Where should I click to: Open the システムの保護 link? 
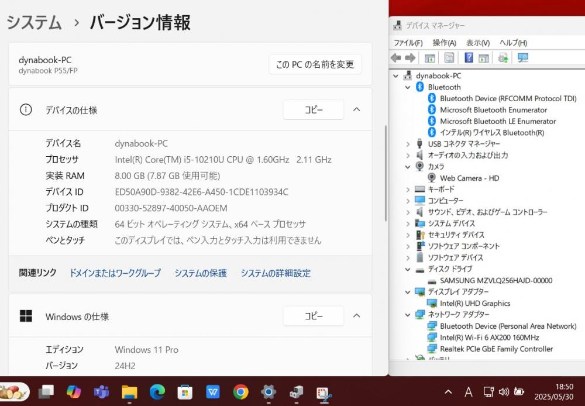[x=201, y=273]
